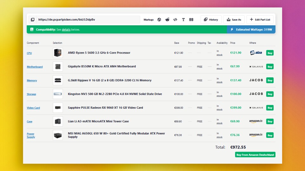This screenshot has height=171, width=305.
Task: Open Gigabyte B550M K Micro ATX Motherboard name
Action: pyautogui.click(x=102, y=66)
